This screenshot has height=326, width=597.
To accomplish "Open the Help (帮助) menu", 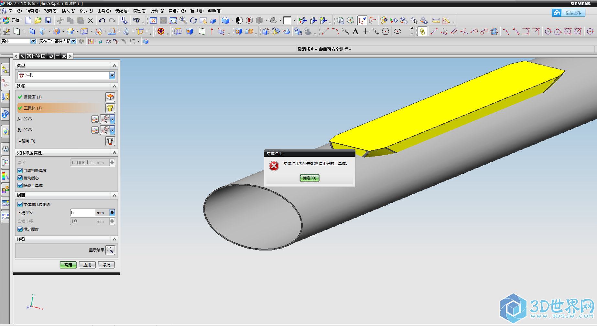I will pos(214,11).
